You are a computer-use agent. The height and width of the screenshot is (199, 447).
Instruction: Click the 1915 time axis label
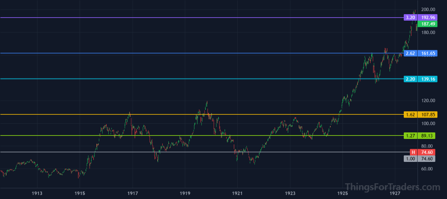coord(80,194)
